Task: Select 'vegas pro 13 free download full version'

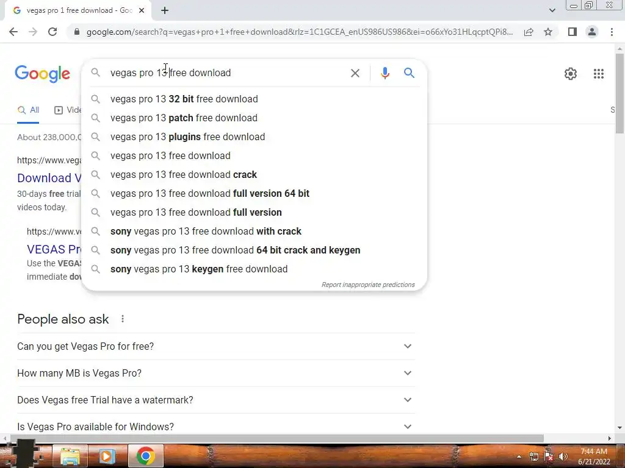Action: tap(254, 213)
